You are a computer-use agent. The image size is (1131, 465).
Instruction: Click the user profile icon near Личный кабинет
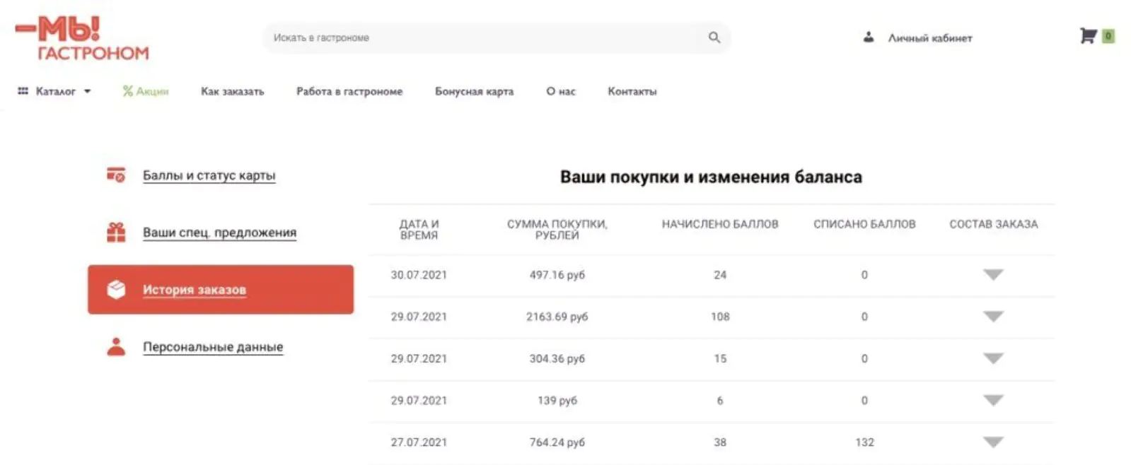tap(869, 37)
